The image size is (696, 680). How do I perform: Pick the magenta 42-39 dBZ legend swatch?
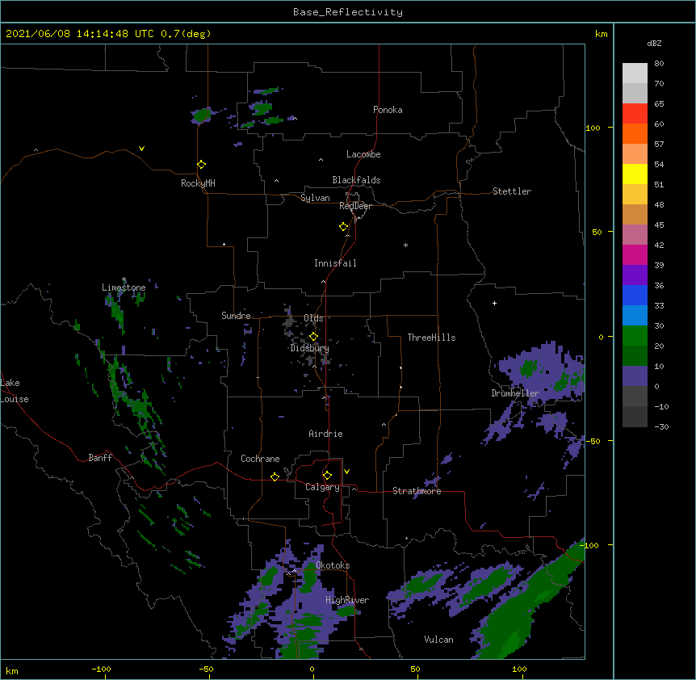click(x=635, y=254)
